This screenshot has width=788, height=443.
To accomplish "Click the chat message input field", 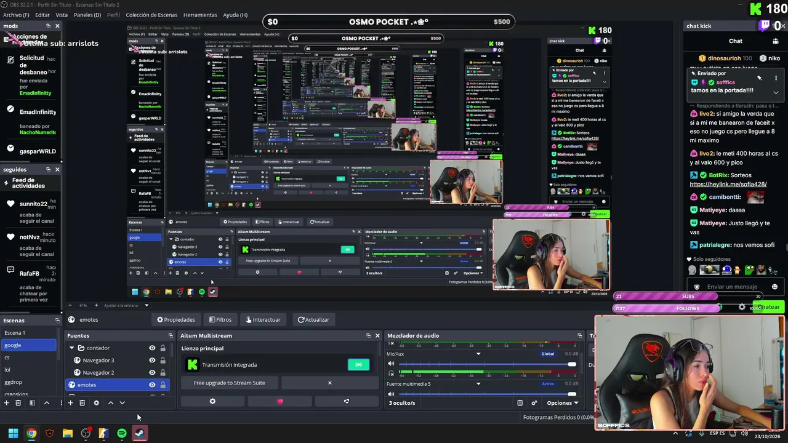I will coord(732,287).
